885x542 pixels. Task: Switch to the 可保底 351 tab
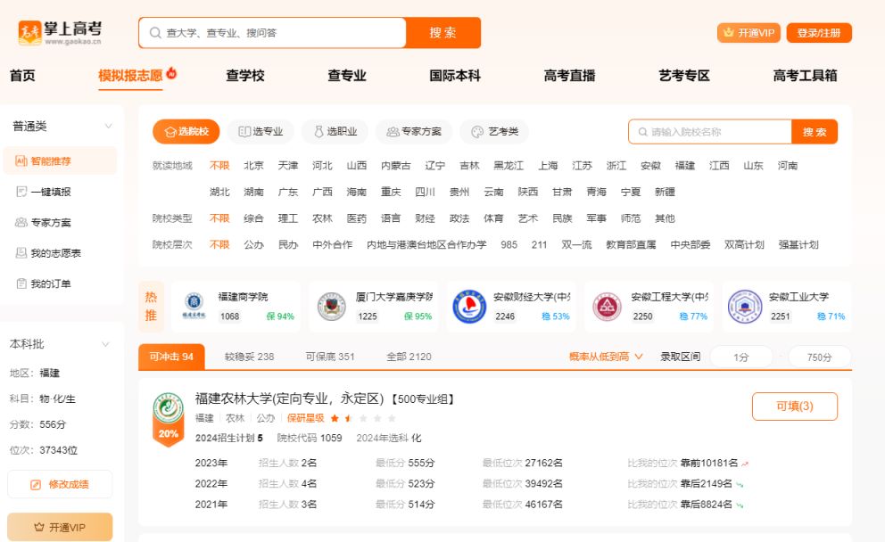[329, 357]
